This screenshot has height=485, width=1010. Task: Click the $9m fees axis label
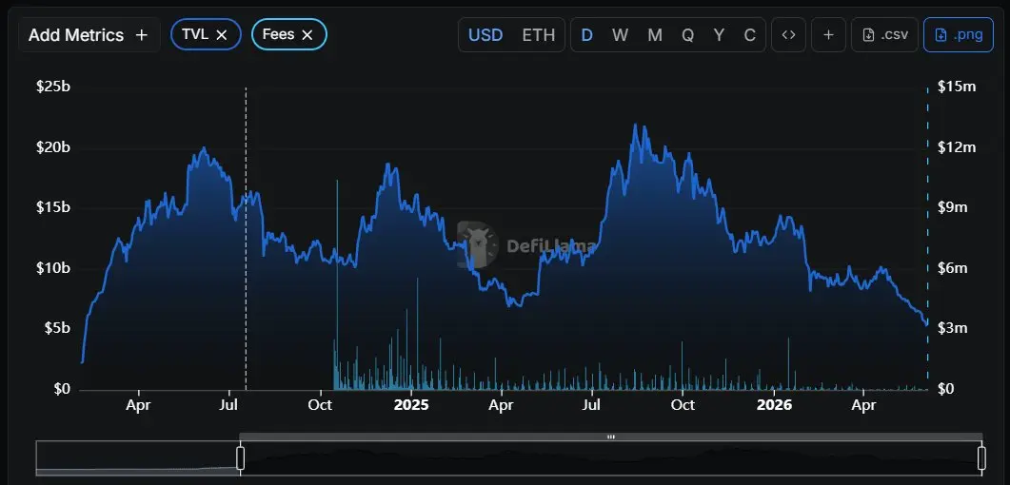(952, 207)
